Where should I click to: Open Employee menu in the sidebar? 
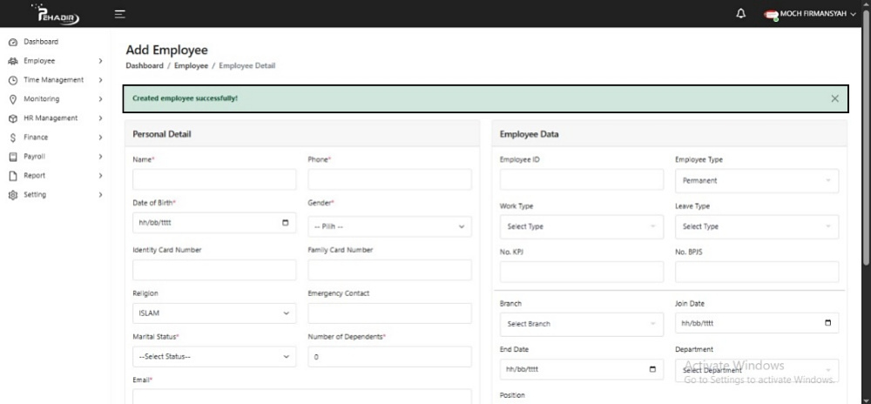click(x=39, y=61)
